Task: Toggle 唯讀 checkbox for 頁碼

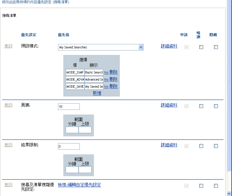Action: click(x=201, y=106)
